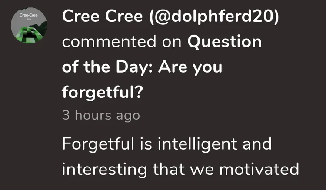Click the "3 hours ago" timestamp
The image size is (326, 190).
pyautogui.click(x=101, y=116)
